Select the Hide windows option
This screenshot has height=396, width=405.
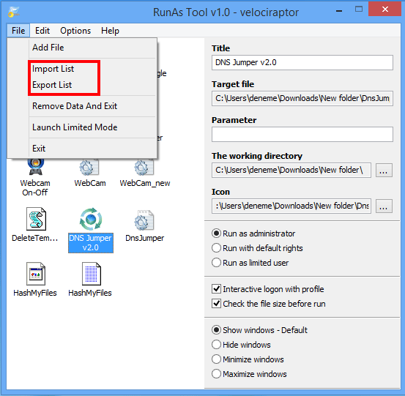tap(241, 345)
